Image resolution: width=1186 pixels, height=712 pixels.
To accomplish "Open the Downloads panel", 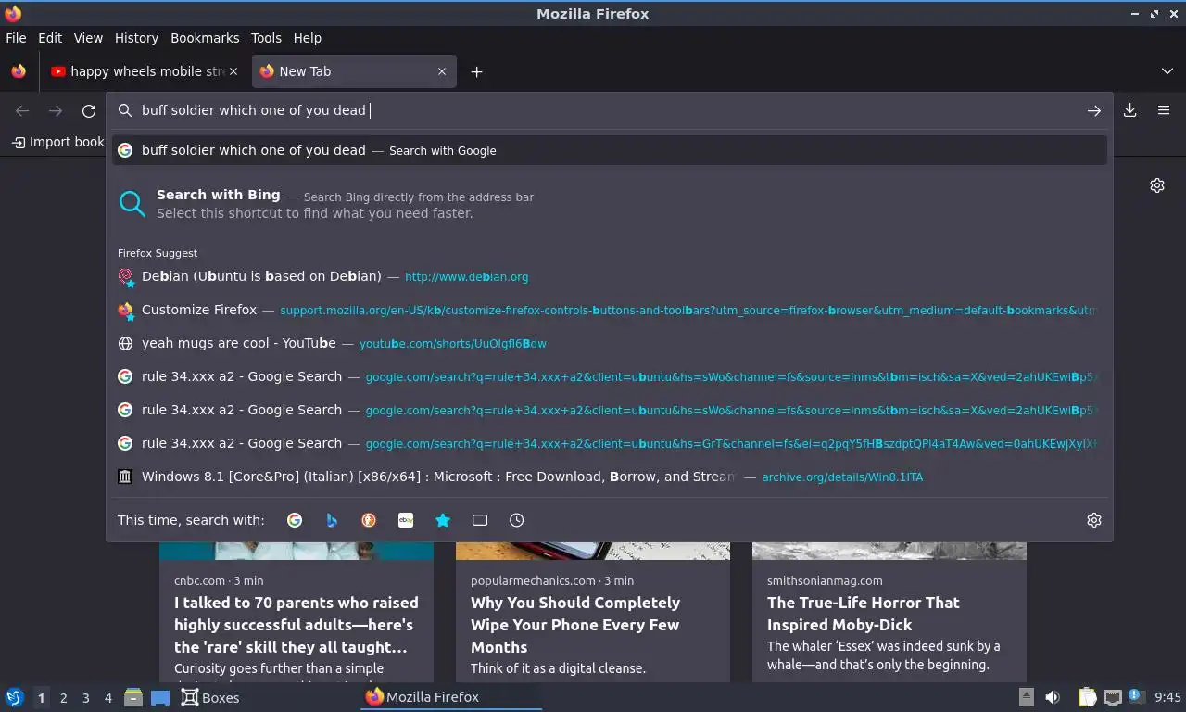I will (1130, 110).
